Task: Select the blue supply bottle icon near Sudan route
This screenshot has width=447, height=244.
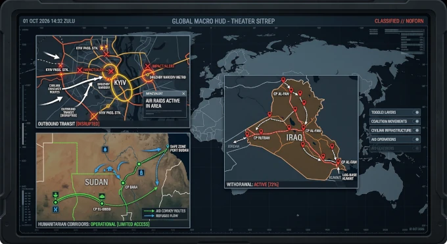Action: [141, 173]
